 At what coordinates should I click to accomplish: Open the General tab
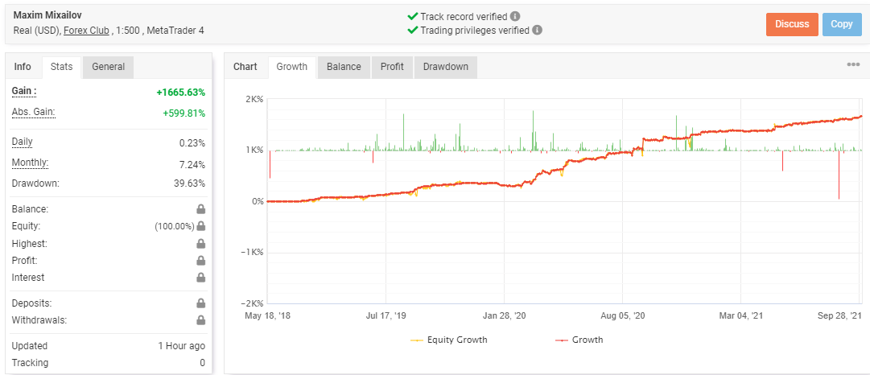[108, 67]
